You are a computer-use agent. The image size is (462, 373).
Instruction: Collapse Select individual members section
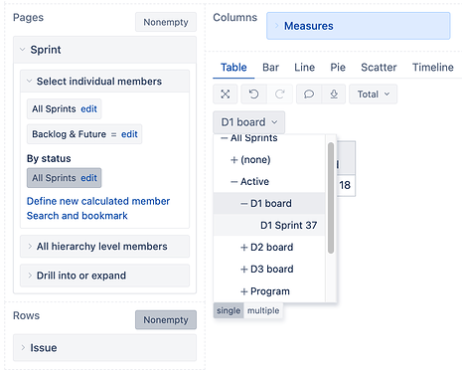tap(29, 81)
